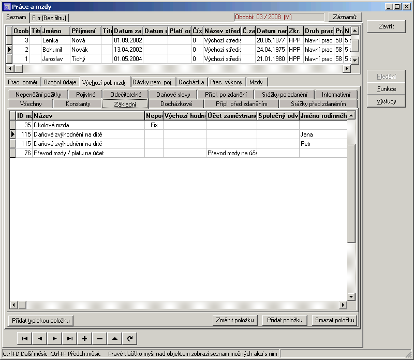Click the Práce a mzdy window icon
Image resolution: width=414 pixels, height=360 pixels.
coord(7,7)
